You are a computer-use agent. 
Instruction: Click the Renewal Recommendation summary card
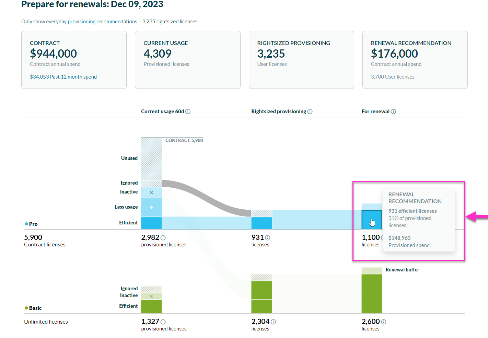point(415,60)
